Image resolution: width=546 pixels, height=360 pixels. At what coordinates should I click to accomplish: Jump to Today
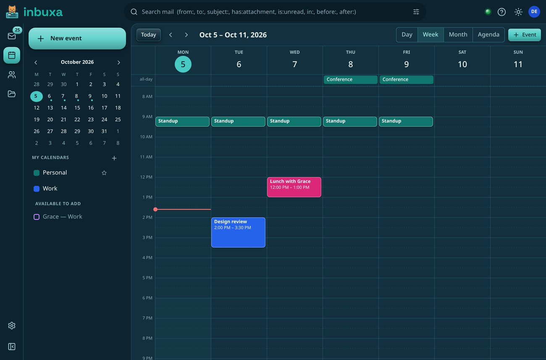coord(149,35)
